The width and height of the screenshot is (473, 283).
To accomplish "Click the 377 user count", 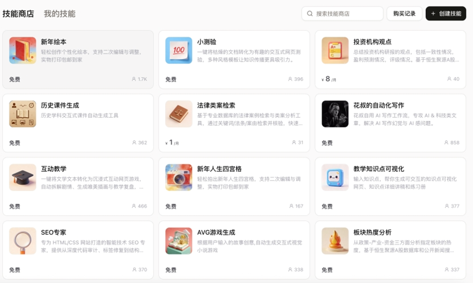I will 455,206.
